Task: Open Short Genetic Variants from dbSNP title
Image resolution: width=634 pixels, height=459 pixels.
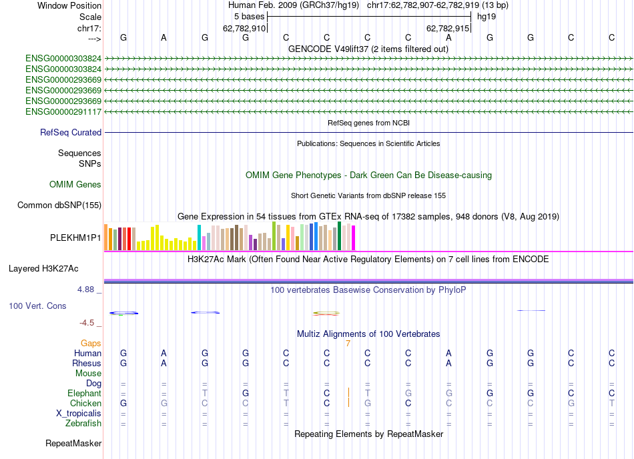Action: [x=368, y=195]
